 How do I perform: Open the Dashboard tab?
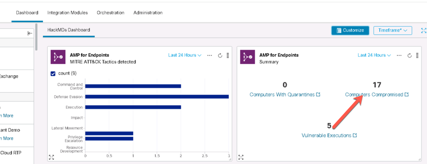27,13
